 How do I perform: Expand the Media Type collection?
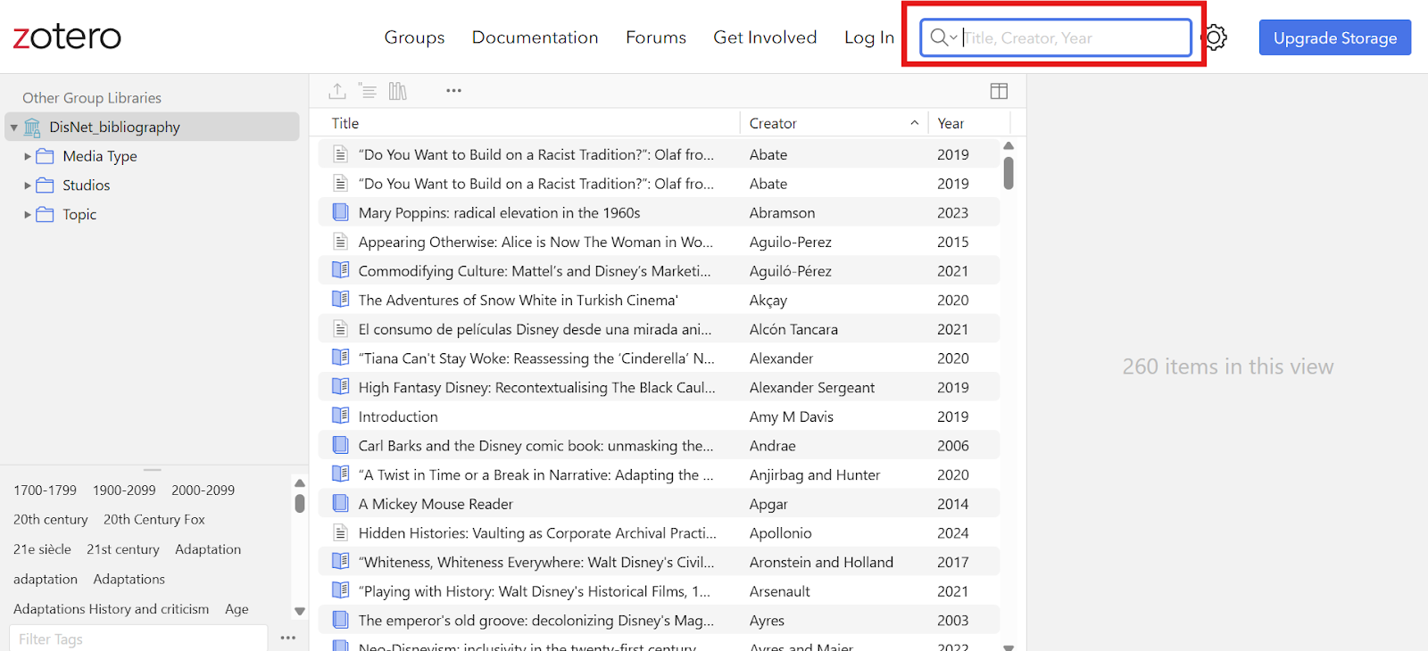coord(28,156)
